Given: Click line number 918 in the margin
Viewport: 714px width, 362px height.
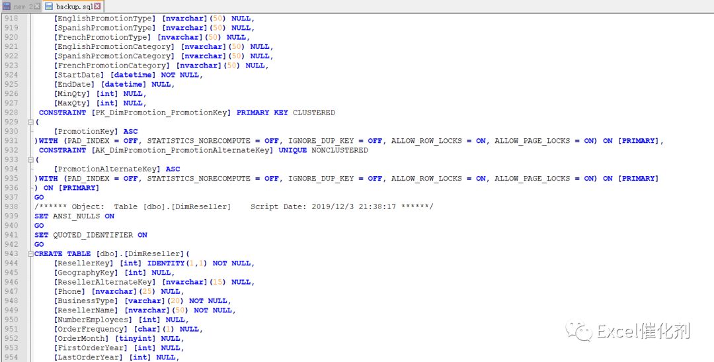Looking at the screenshot, I should click(x=11, y=19).
